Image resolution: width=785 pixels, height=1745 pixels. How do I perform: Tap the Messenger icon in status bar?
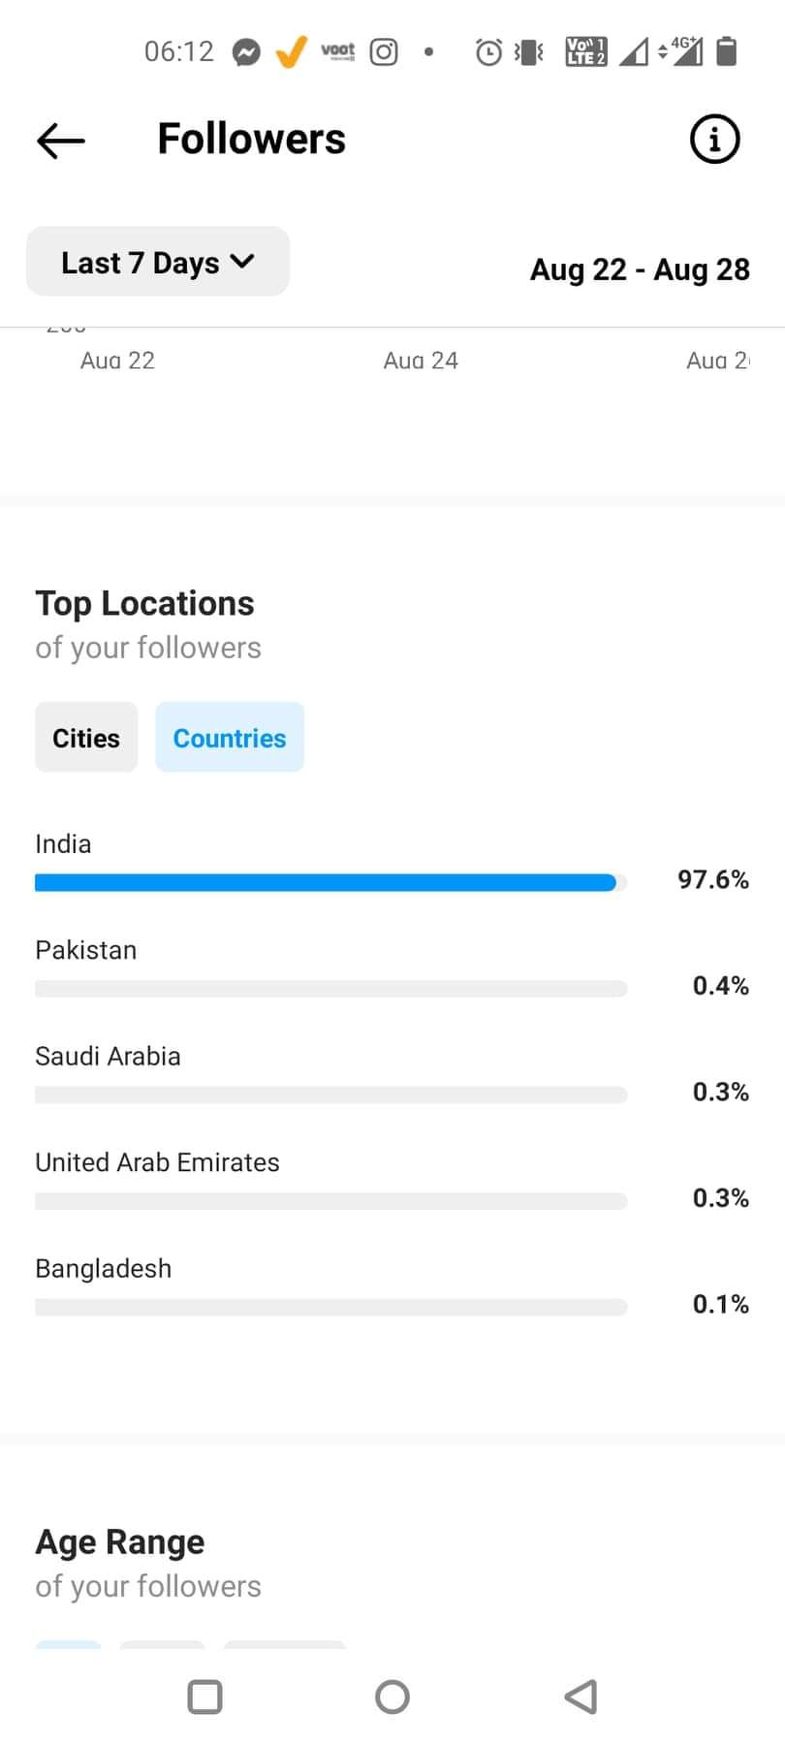pos(246,51)
